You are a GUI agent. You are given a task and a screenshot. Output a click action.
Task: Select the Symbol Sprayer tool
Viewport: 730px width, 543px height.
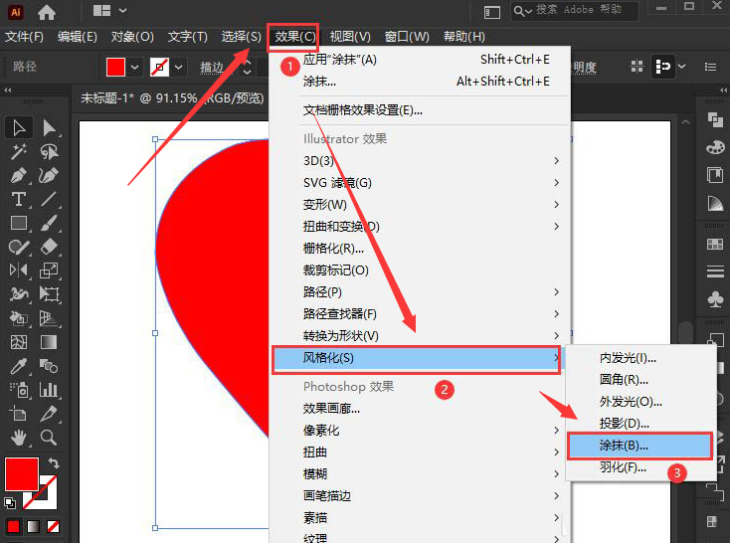tap(19, 390)
